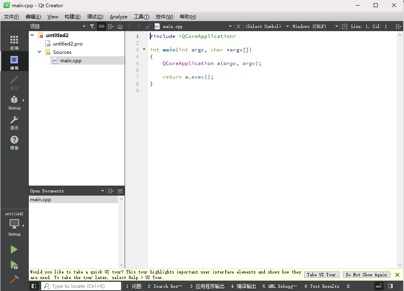Expand the kit selector arrow
This screenshot has width=404, height=291.
24,226
